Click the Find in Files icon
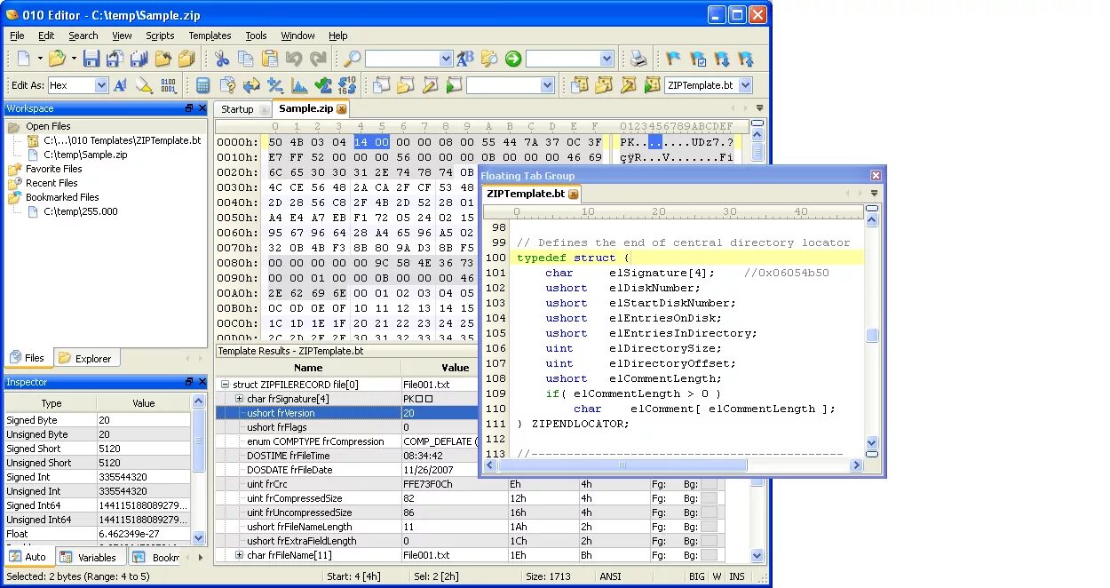 click(489, 60)
